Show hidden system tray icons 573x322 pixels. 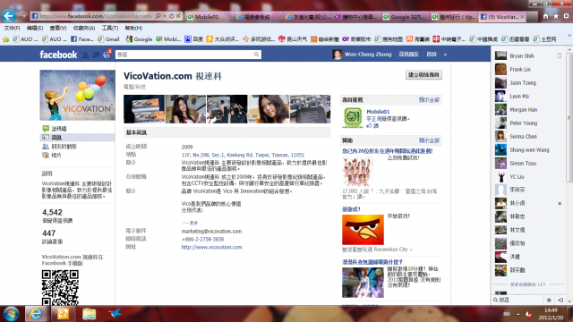coord(517,314)
